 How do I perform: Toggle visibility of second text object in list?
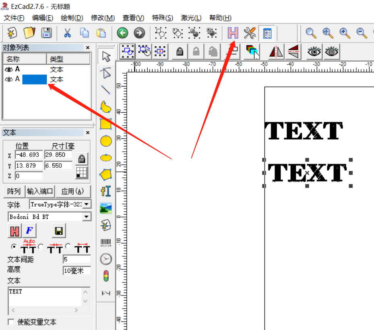9,79
